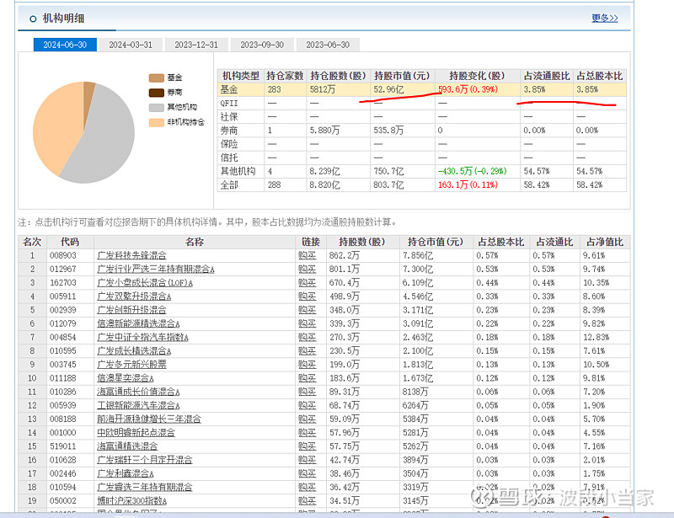This screenshot has height=518, width=674.
Task: Open fund 广发中证全指汽车指数A
Action: pyautogui.click(x=142, y=338)
